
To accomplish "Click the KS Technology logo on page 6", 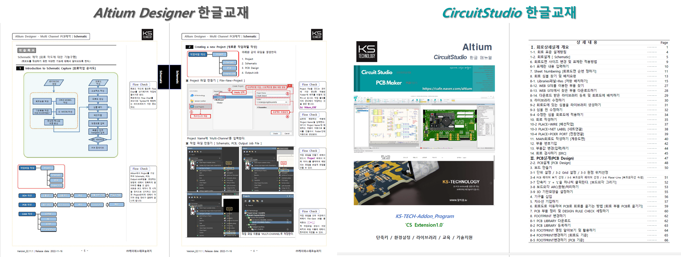I will coord(317,35).
